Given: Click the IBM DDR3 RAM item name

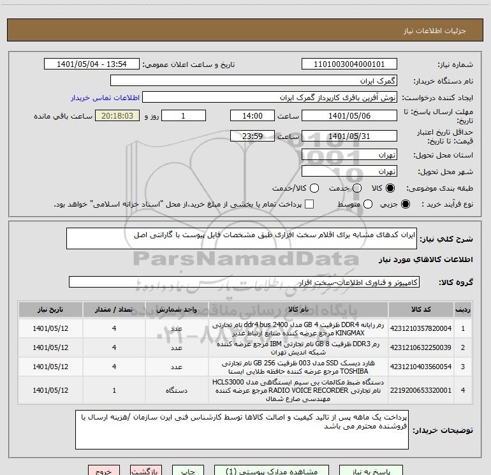Looking at the screenshot, I should pyautogui.click(x=298, y=347).
